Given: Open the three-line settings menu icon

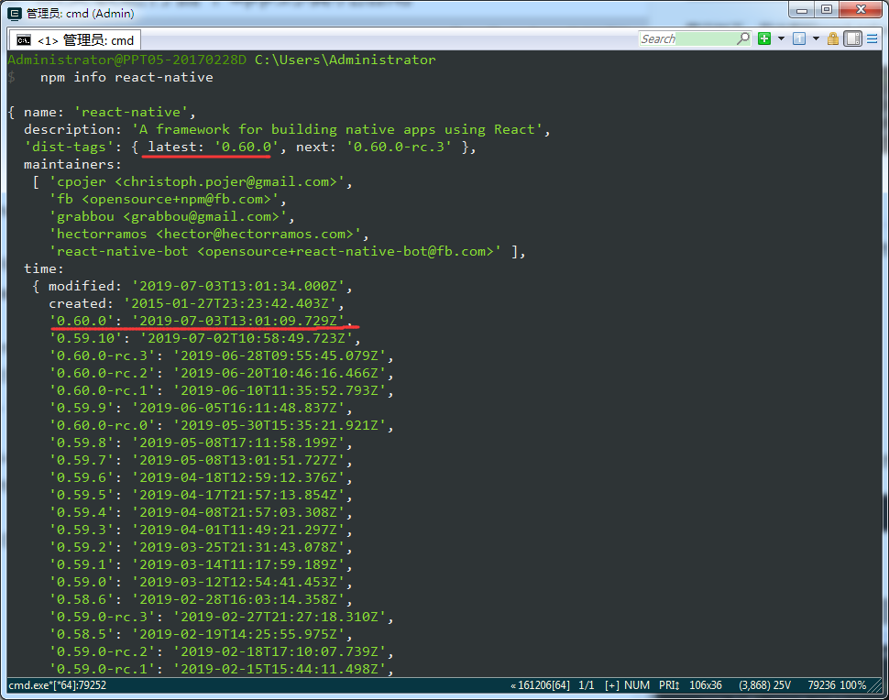Looking at the screenshot, I should pyautogui.click(x=873, y=38).
